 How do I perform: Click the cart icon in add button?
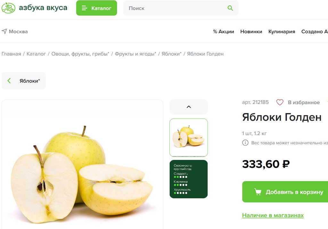[258, 192]
